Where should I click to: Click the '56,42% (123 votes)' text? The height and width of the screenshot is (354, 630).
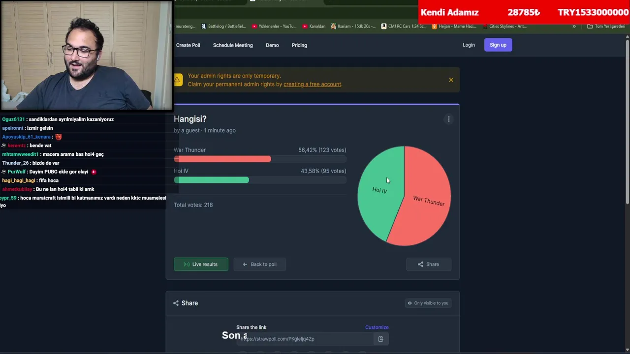322,150
